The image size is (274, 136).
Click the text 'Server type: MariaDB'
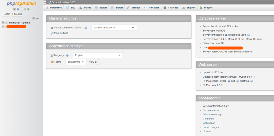[214, 31]
